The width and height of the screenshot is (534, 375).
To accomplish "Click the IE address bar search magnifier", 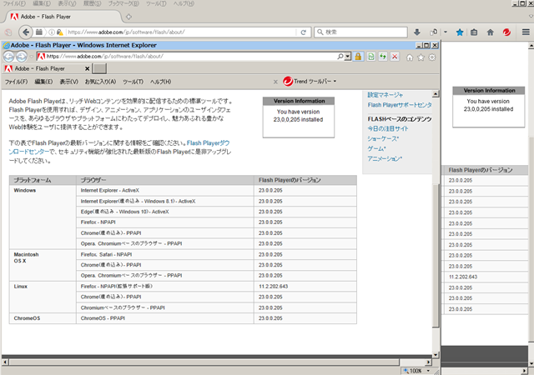I will (x=340, y=57).
